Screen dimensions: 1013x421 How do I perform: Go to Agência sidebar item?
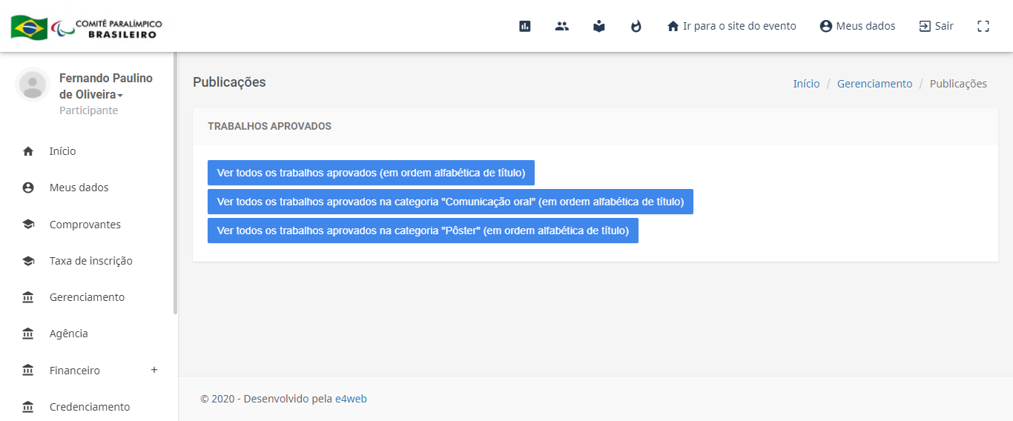(x=68, y=334)
